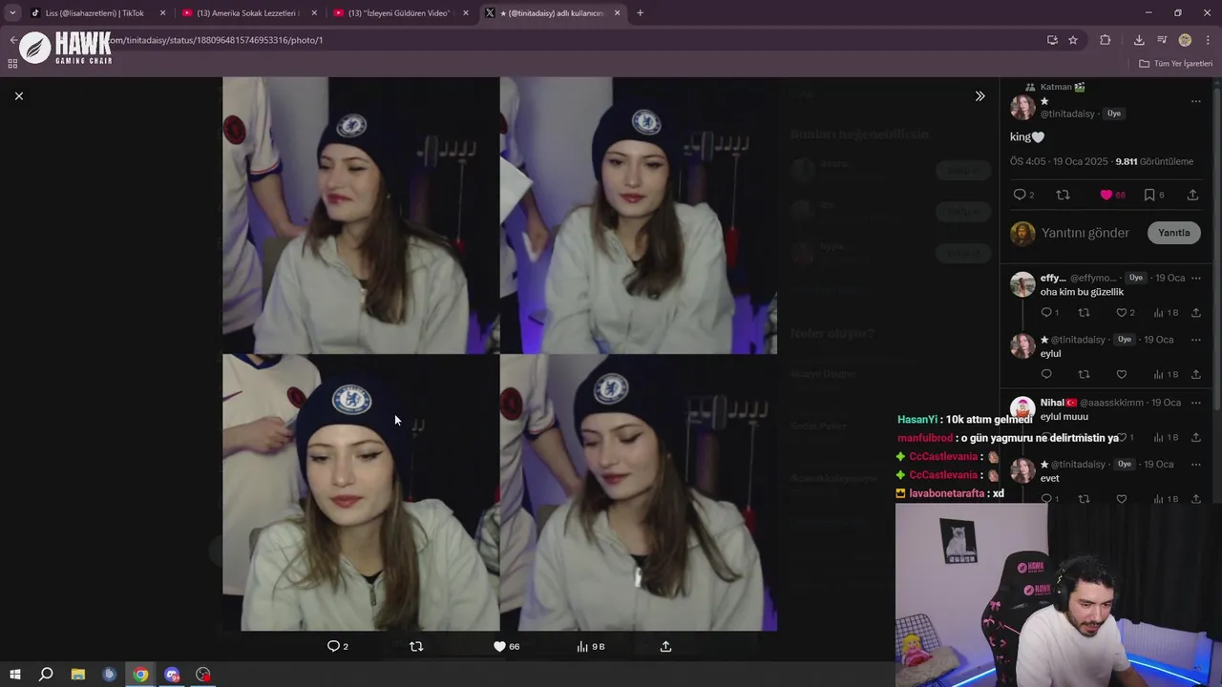Open Chrome downloads icon
1222x687 pixels.
click(1139, 40)
